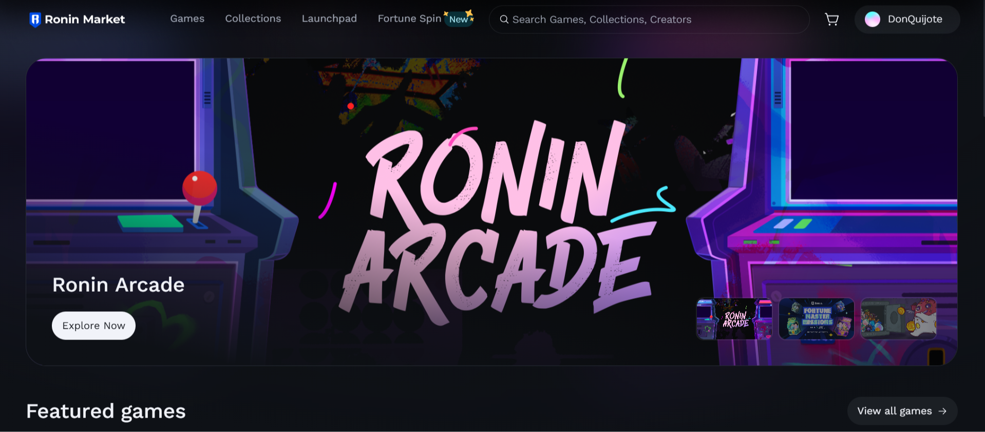Click the search magnifier icon
The height and width of the screenshot is (432, 985).
[504, 20]
